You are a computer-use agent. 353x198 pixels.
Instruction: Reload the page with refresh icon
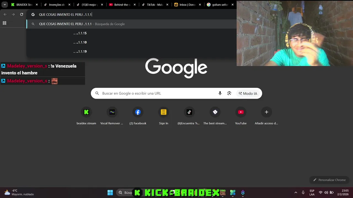[22, 14]
